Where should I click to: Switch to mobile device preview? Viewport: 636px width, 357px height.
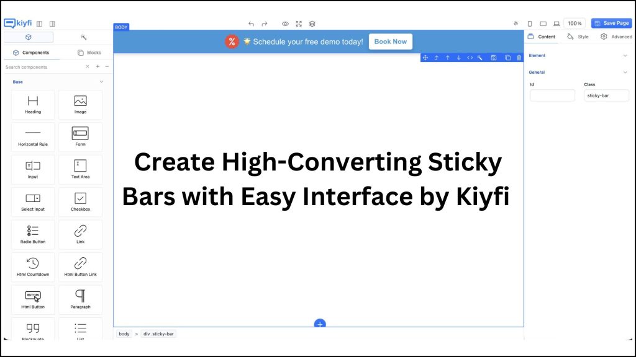(530, 24)
